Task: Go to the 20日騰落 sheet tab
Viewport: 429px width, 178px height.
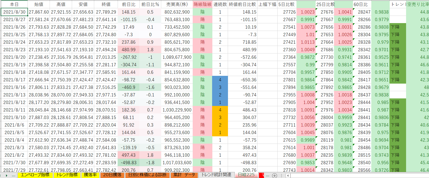Action: click(112, 175)
